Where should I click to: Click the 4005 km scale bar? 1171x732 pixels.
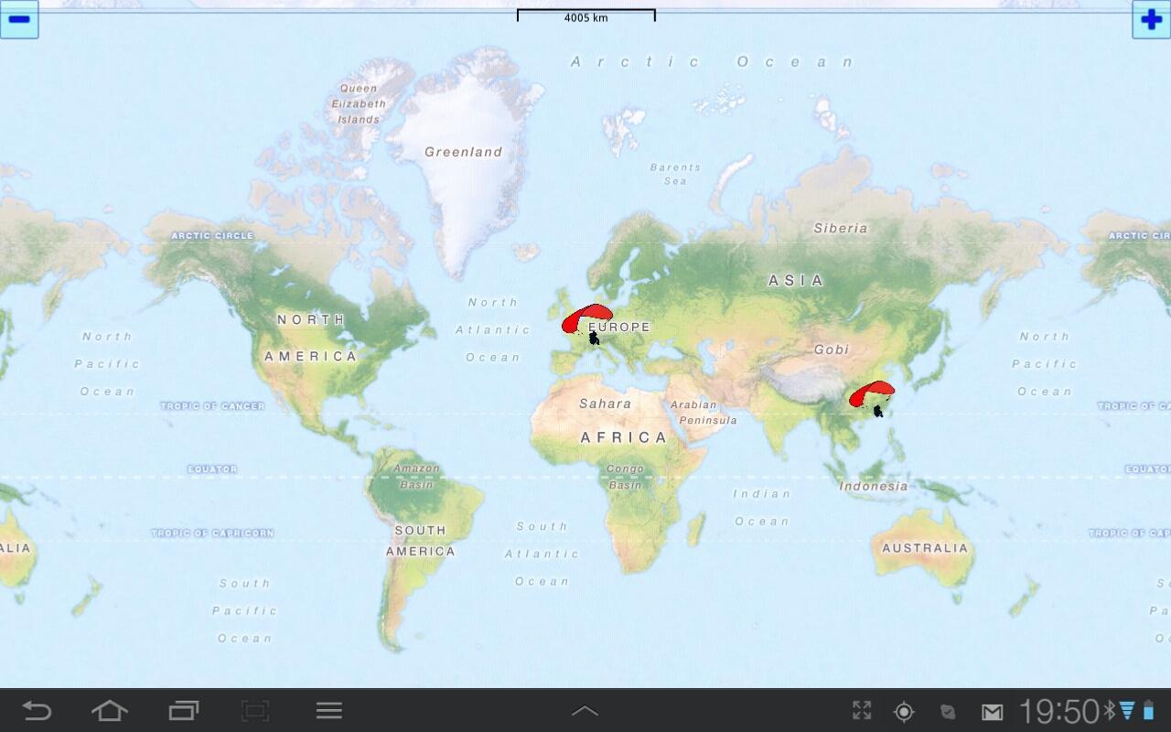click(x=585, y=16)
